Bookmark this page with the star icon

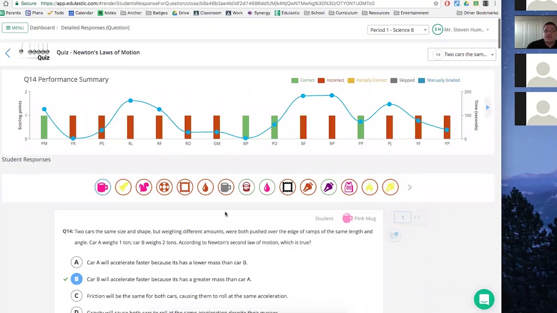(x=436, y=3)
